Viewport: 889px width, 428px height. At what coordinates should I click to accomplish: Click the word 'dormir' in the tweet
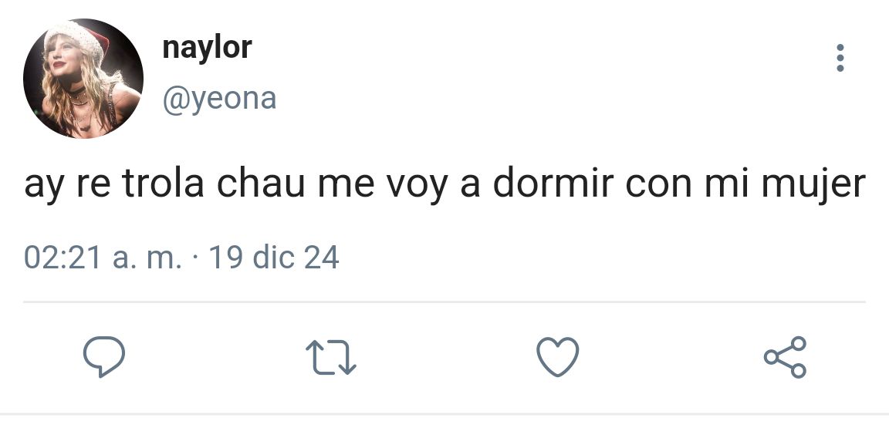(553, 184)
